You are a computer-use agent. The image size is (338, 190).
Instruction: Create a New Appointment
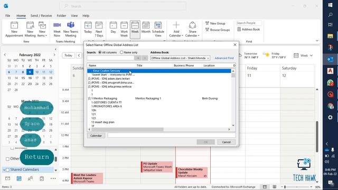(x=14, y=30)
